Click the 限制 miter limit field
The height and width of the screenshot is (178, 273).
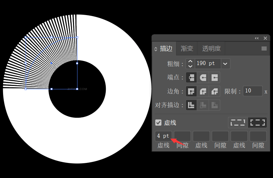pos(253,91)
